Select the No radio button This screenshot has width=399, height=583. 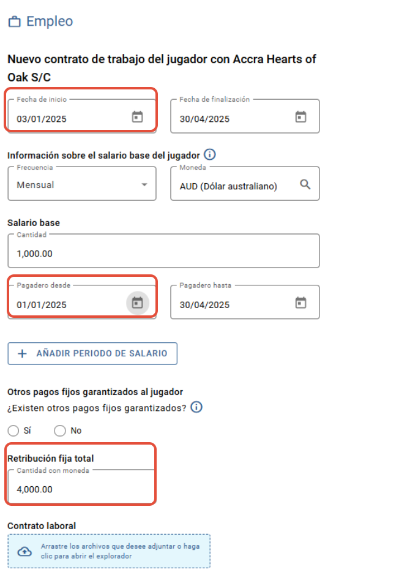coord(60,431)
